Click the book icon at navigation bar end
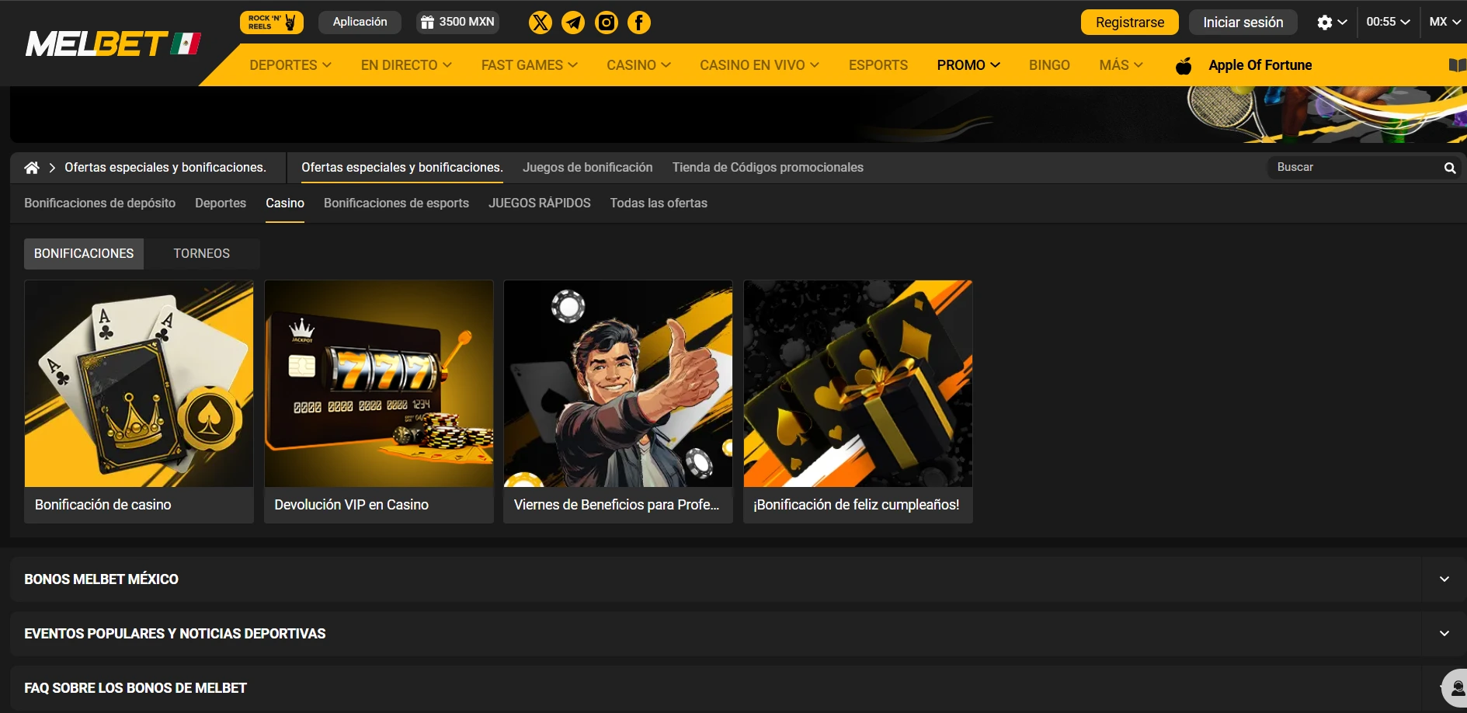 (1458, 65)
